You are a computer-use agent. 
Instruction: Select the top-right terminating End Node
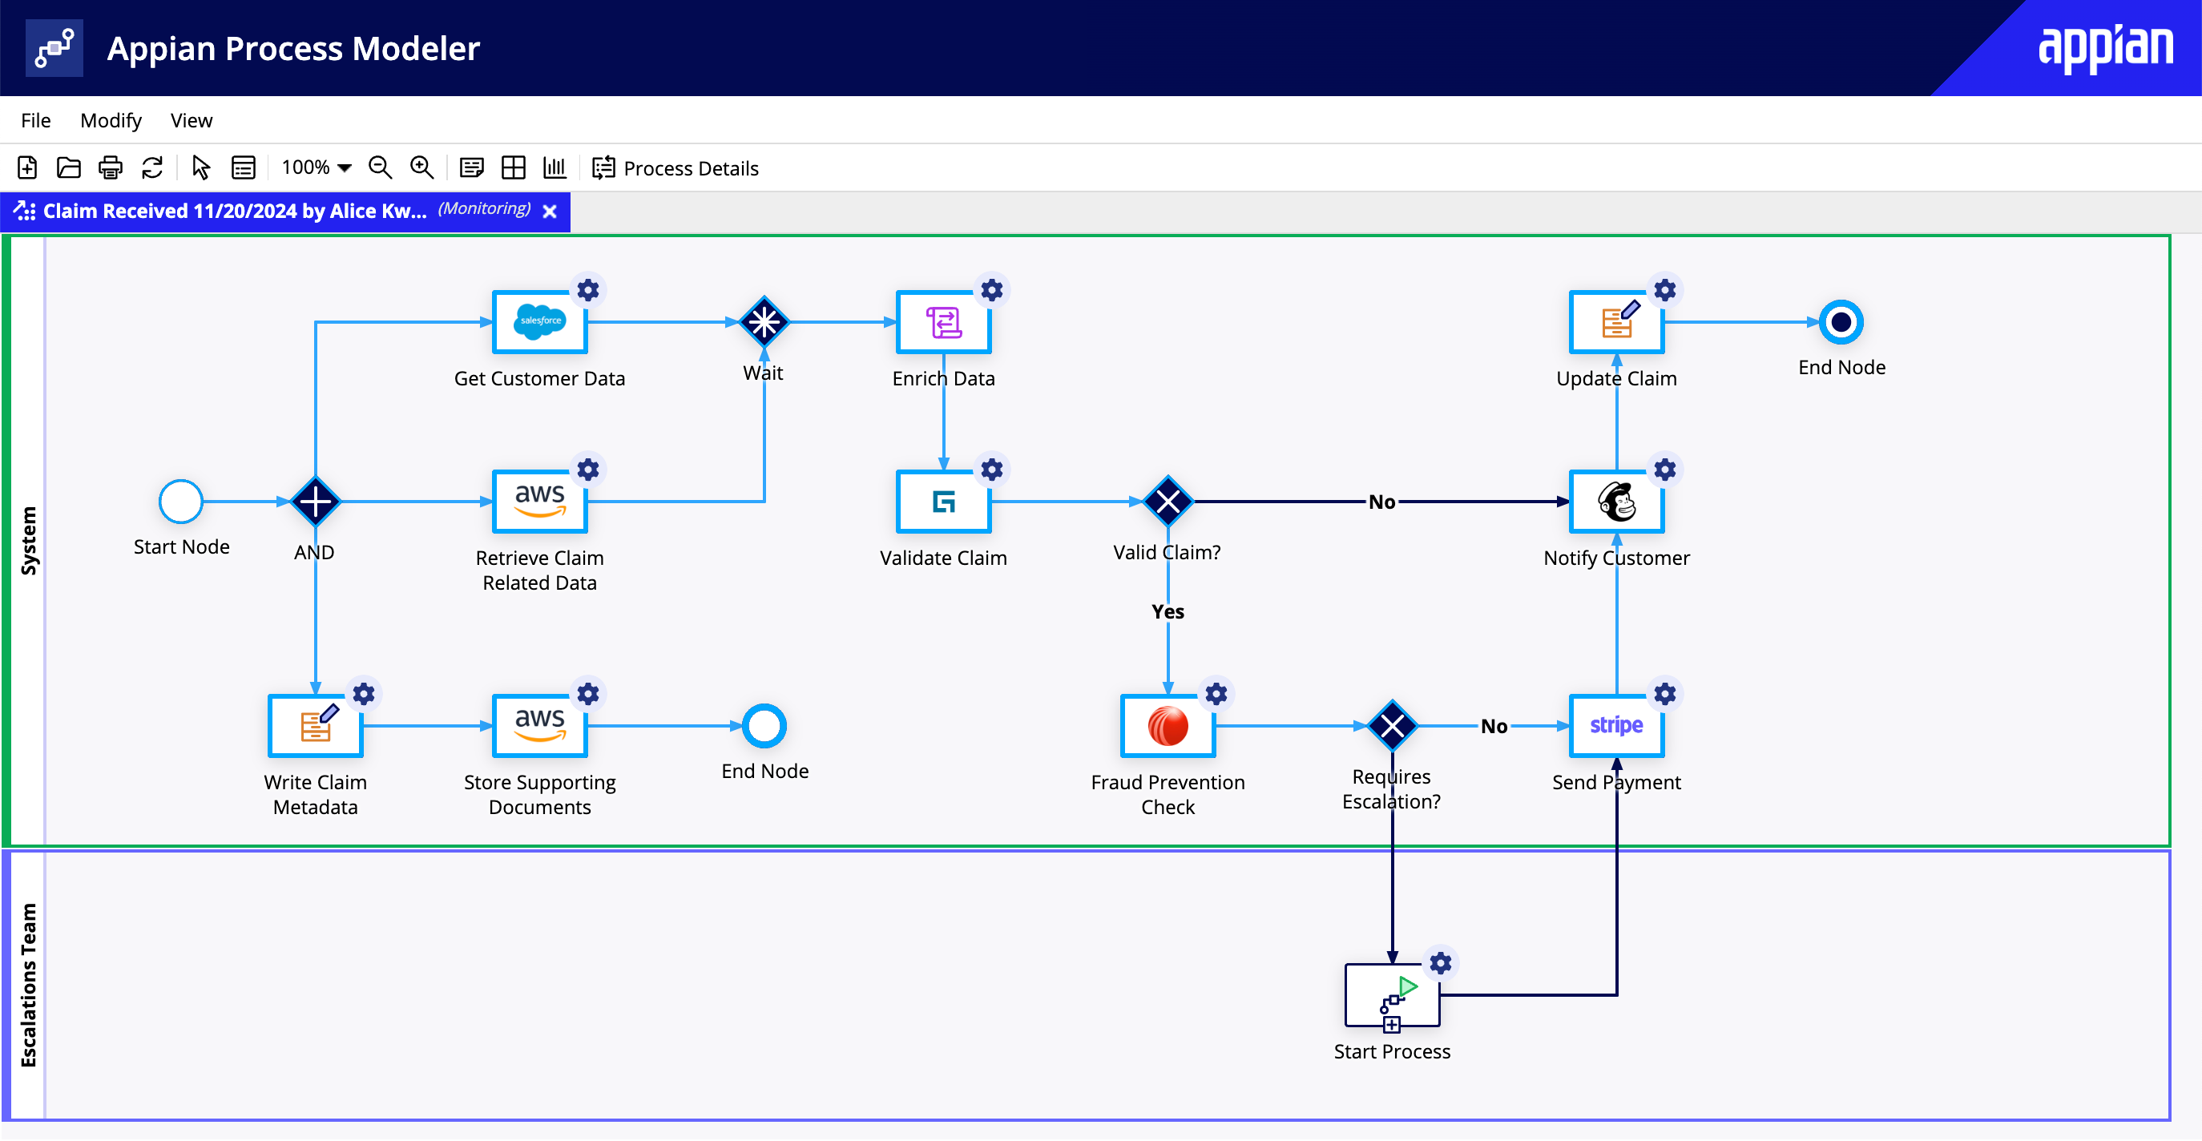pyautogui.click(x=1842, y=322)
